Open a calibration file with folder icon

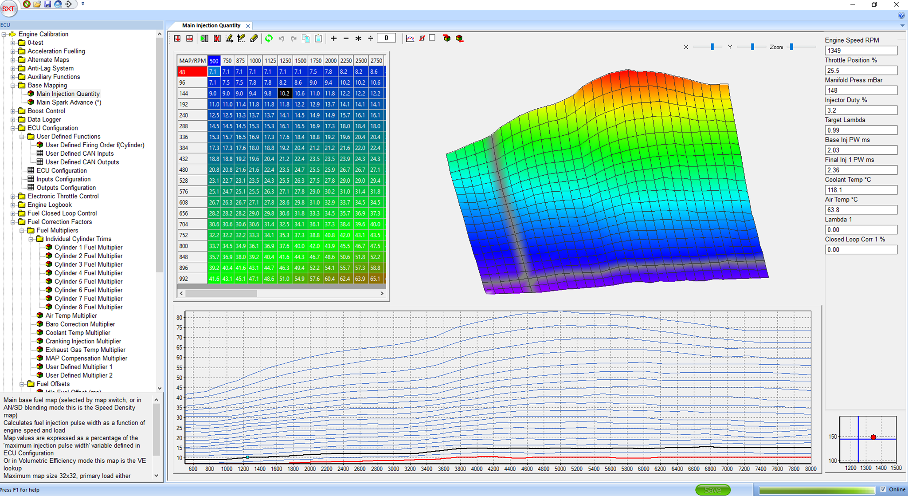point(37,4)
